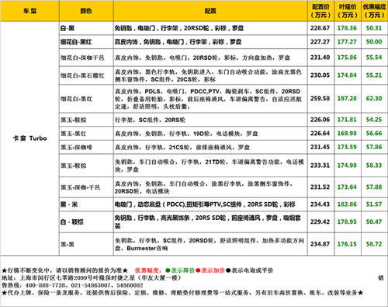Select the 优惠幅度 column header

click(x=374, y=11)
